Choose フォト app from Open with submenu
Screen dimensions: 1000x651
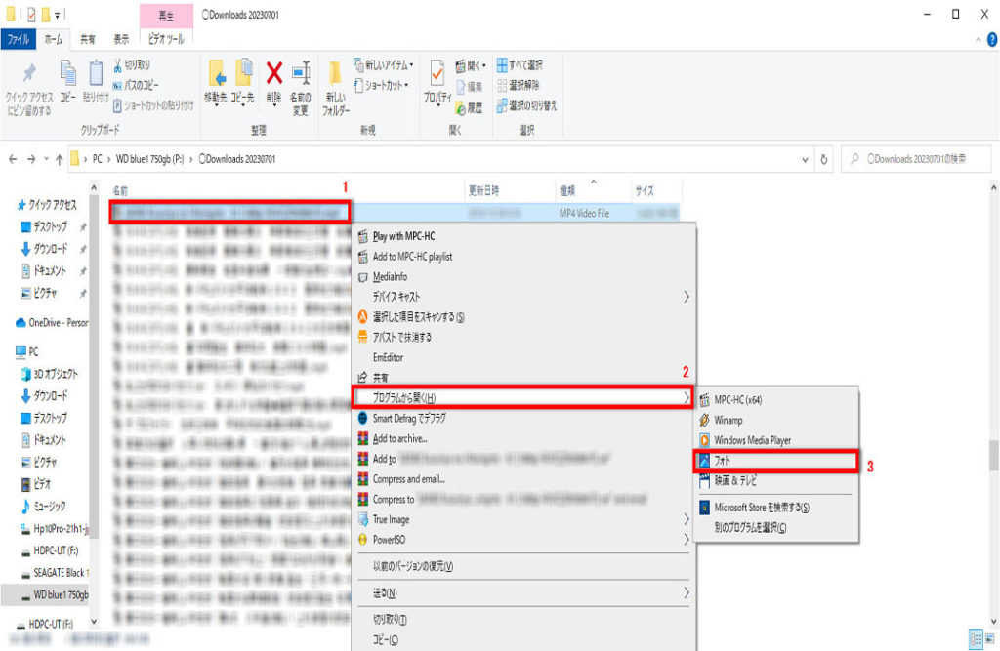coord(725,461)
